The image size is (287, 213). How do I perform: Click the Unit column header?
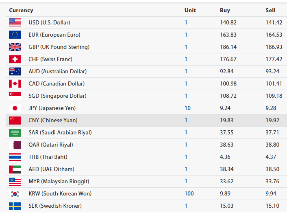[190, 10]
